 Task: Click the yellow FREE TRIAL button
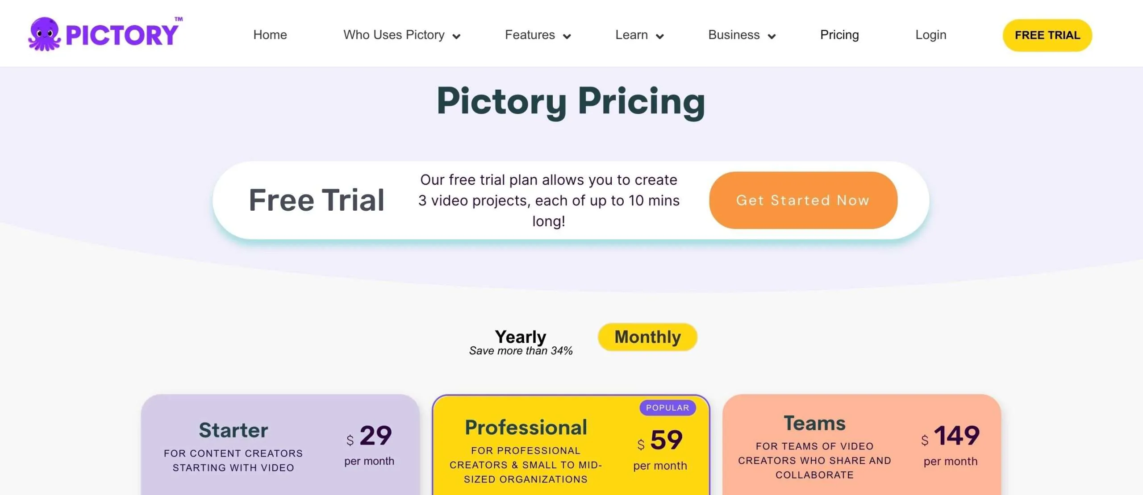[x=1047, y=35]
